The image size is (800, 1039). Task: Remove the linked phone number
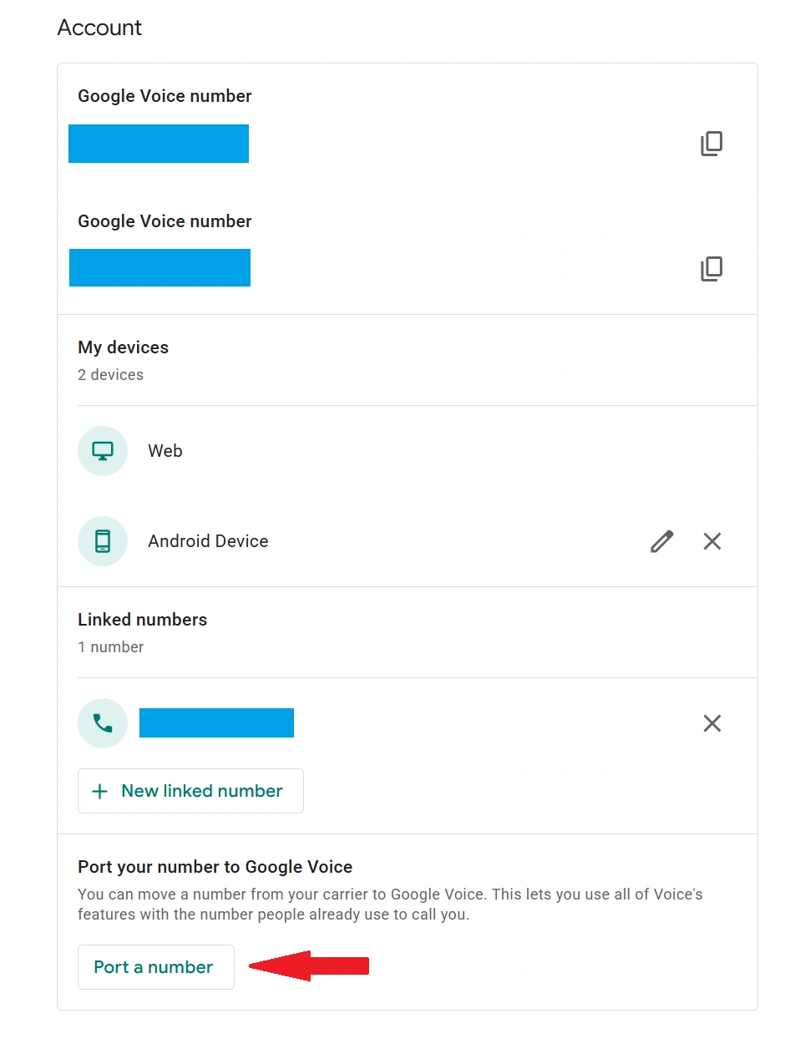tap(712, 723)
